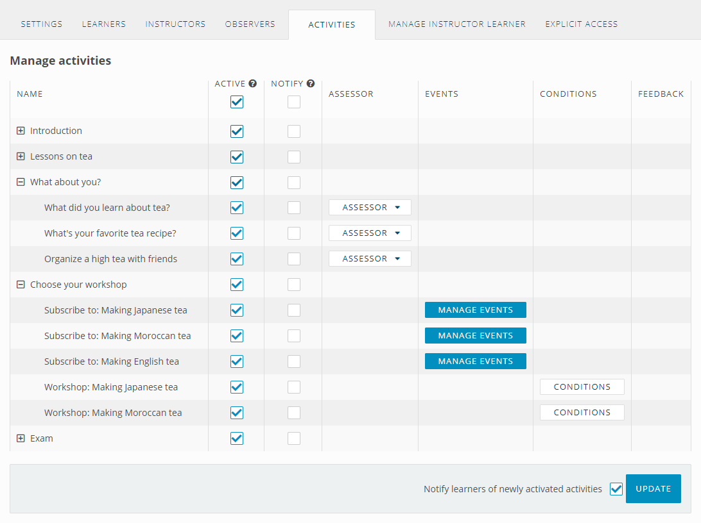The width and height of the screenshot is (701, 523).
Task: Go to Manage Instructor Learner tab
Action: click(457, 24)
